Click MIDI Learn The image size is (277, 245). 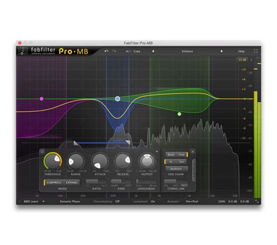31,201
